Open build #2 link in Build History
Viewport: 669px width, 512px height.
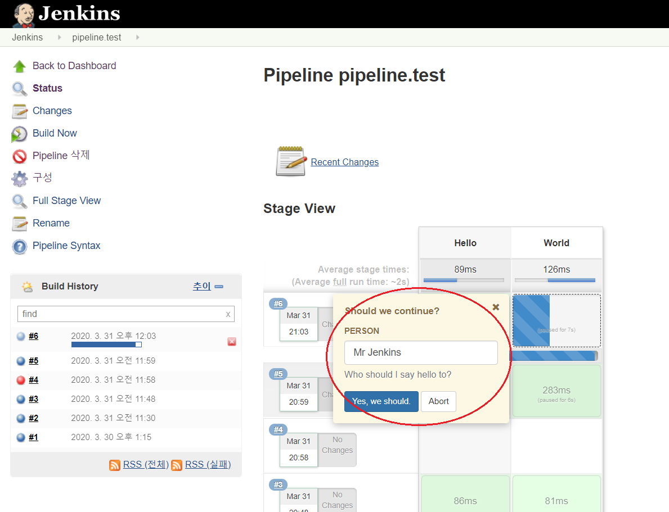[x=34, y=418]
